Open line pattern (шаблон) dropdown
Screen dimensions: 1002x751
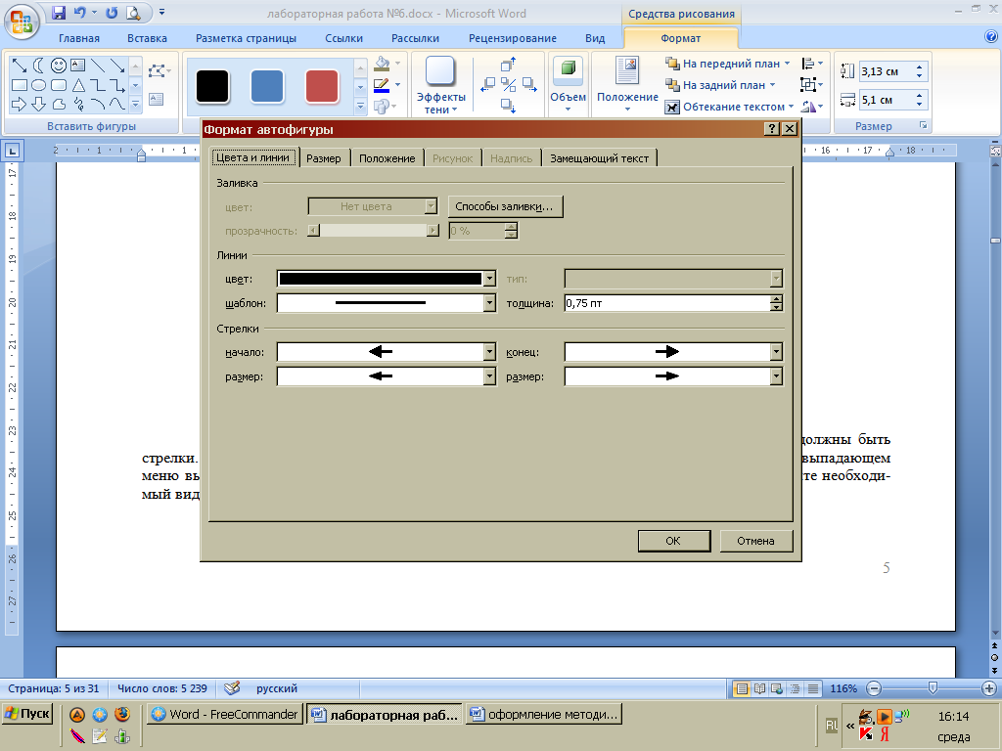coord(489,303)
